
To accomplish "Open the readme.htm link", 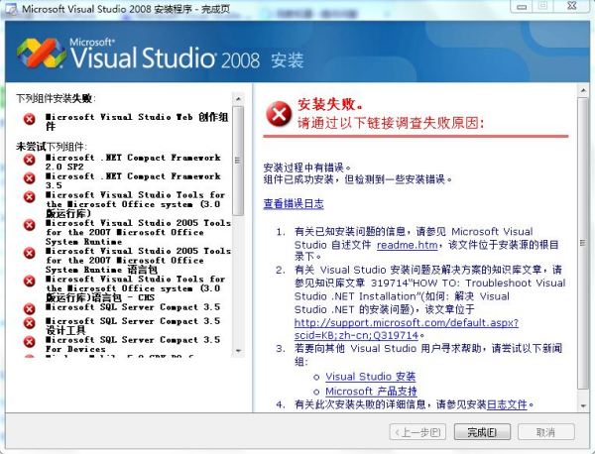I will 408,245.
